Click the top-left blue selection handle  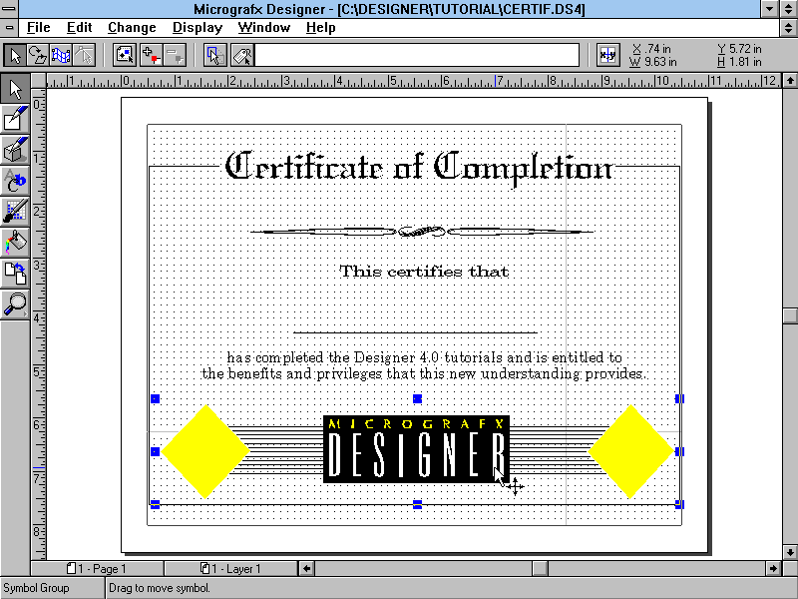[x=156, y=398]
